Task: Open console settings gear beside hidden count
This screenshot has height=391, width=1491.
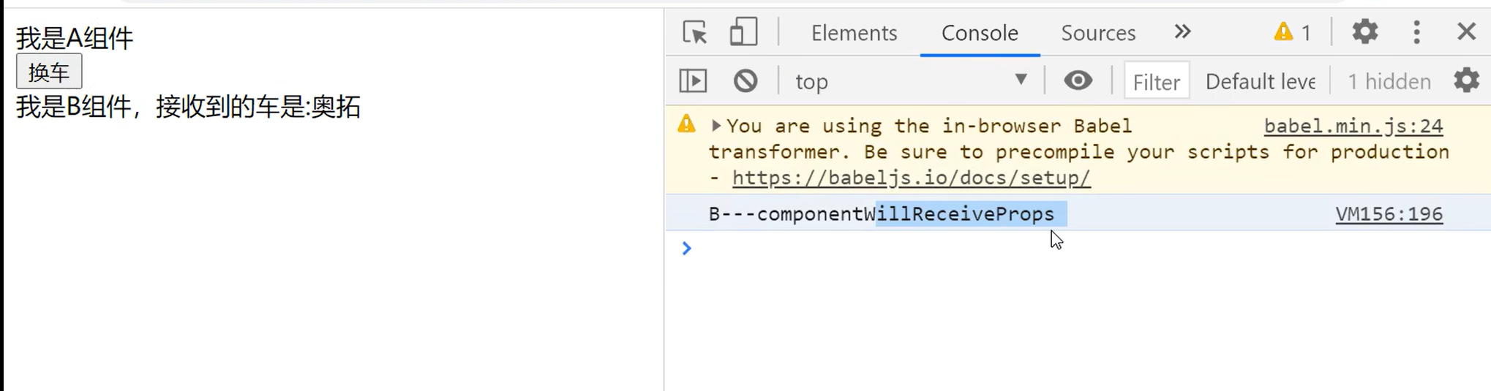Action: [x=1466, y=80]
